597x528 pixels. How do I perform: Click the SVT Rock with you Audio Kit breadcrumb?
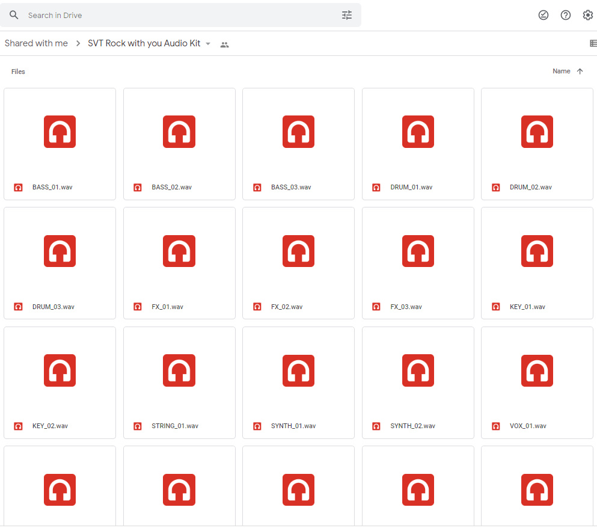click(144, 43)
